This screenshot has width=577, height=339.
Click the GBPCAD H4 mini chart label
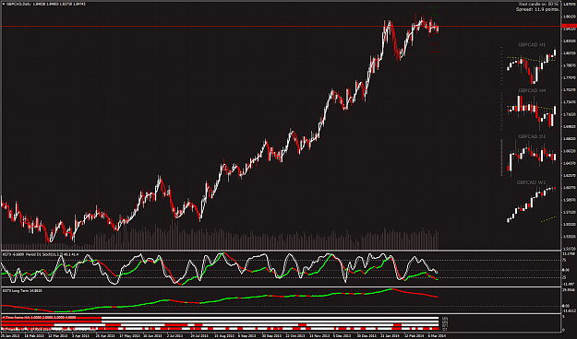click(532, 90)
